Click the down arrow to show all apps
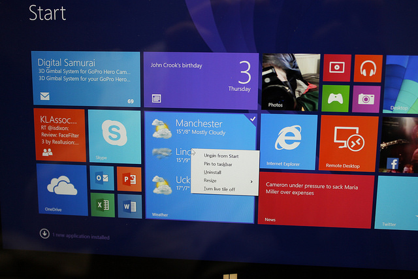Image resolution: width=418 pixels, height=279 pixels. [x=44, y=233]
